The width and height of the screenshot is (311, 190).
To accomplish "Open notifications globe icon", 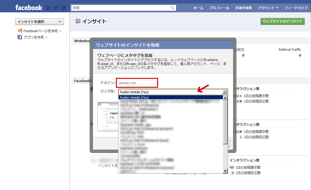I will click(x=63, y=8).
